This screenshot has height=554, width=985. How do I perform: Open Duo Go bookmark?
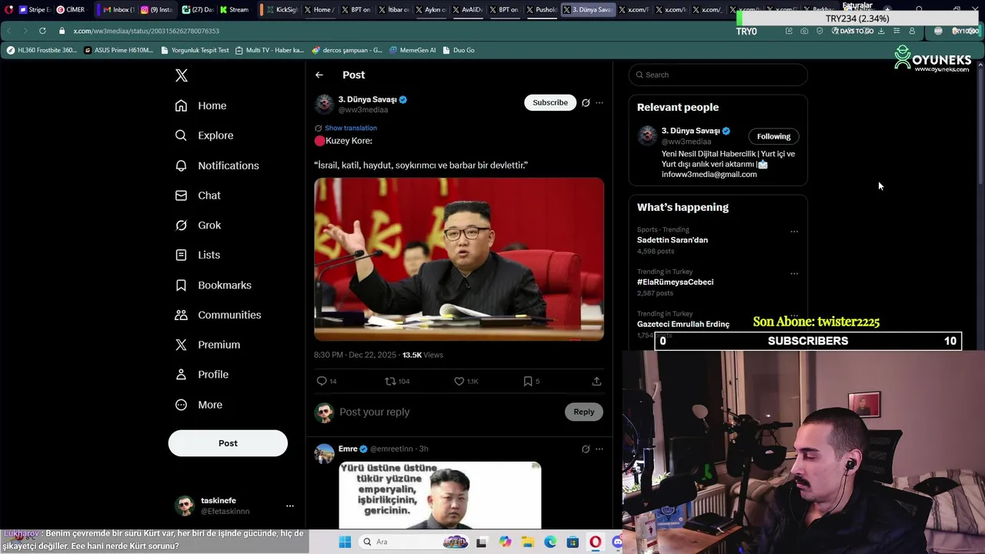[x=459, y=50]
